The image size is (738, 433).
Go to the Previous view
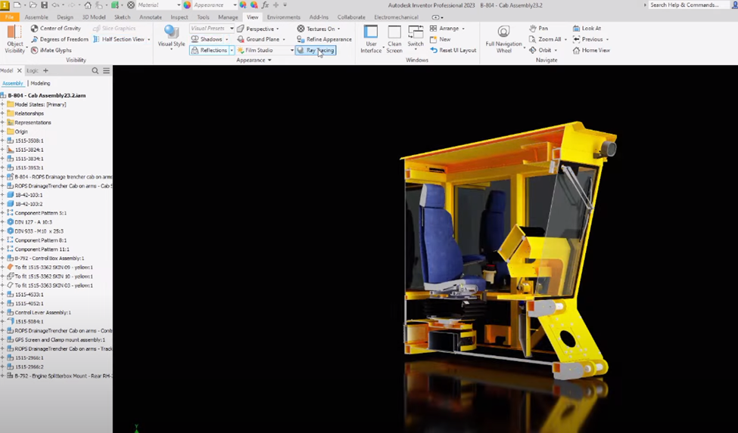pos(588,39)
